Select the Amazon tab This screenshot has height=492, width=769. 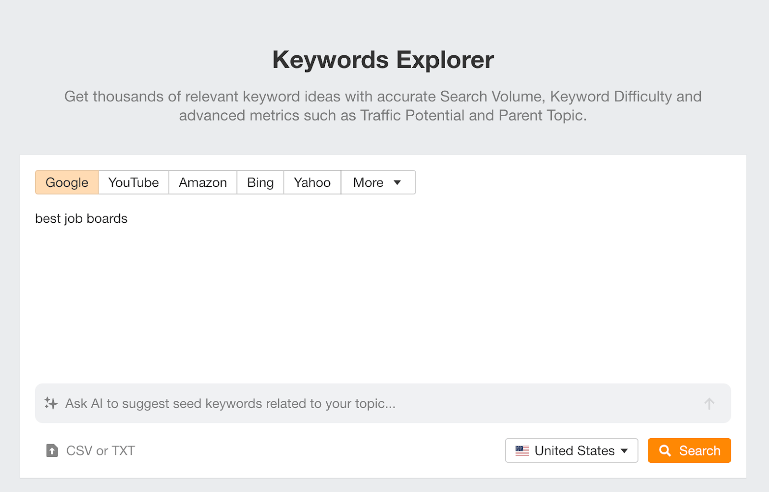[202, 182]
